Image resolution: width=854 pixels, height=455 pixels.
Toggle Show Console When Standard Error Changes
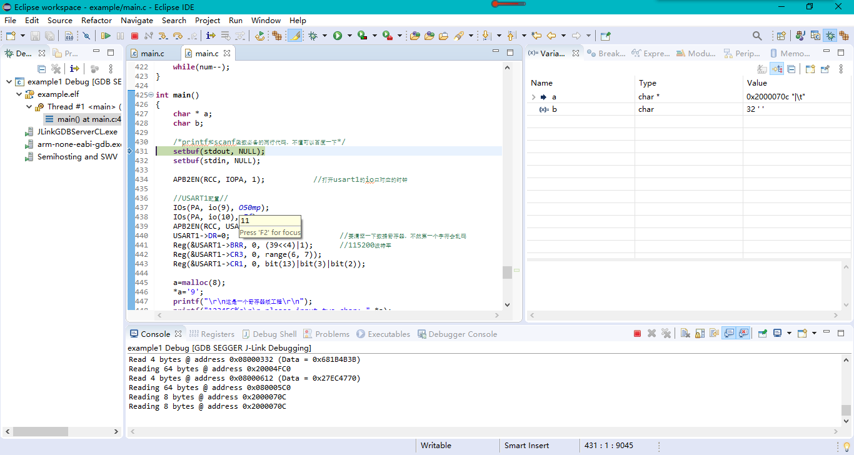click(x=743, y=333)
